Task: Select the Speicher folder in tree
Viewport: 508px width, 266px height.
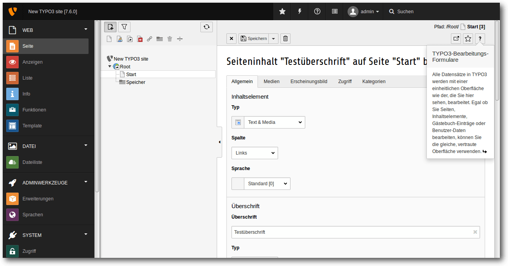Action: click(136, 82)
